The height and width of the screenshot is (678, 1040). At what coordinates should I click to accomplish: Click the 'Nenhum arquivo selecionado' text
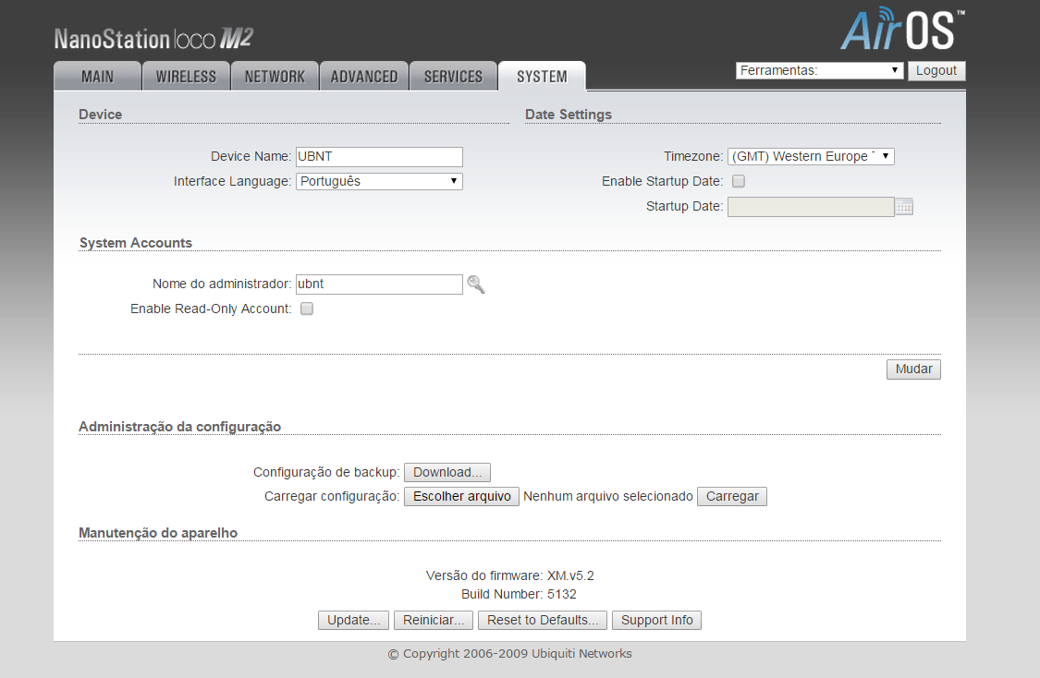coord(608,496)
